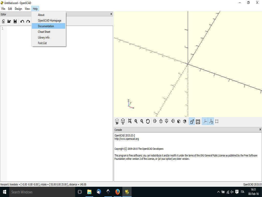Close the Editor panel
The image size is (262, 197).
pos(111,14)
